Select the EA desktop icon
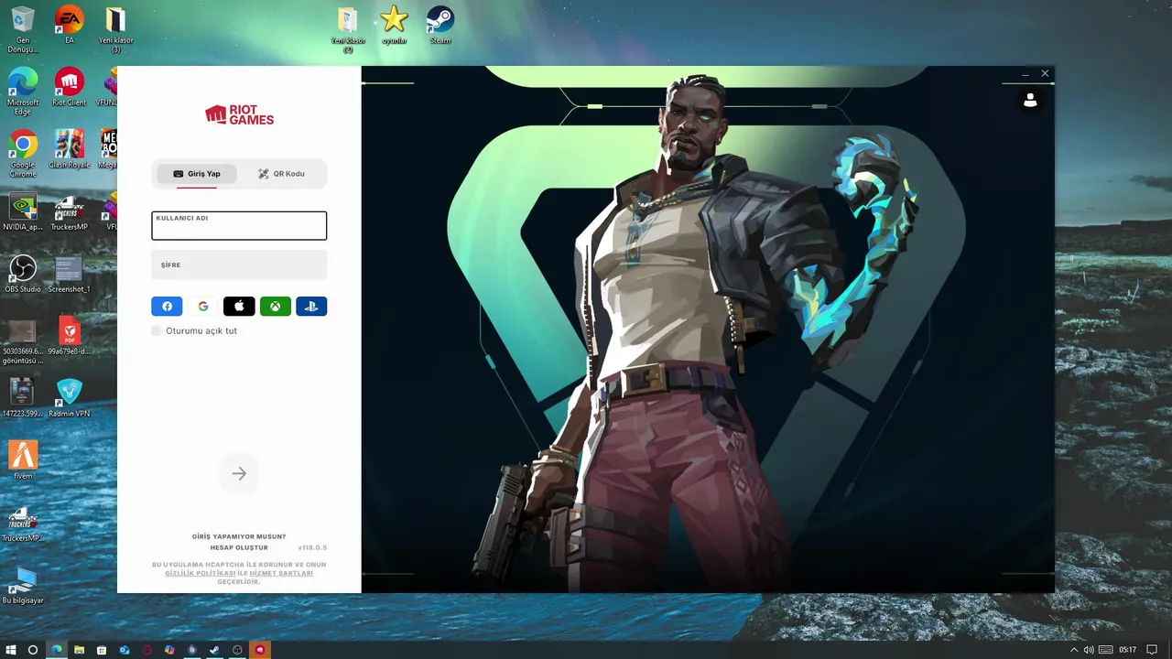 (x=70, y=25)
